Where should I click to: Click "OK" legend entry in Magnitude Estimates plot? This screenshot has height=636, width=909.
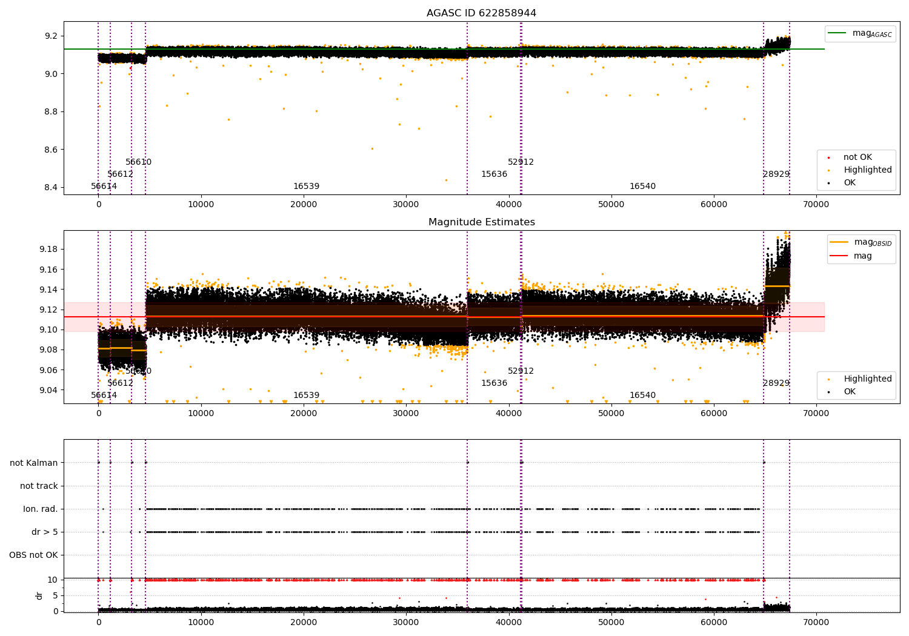pyautogui.click(x=842, y=392)
